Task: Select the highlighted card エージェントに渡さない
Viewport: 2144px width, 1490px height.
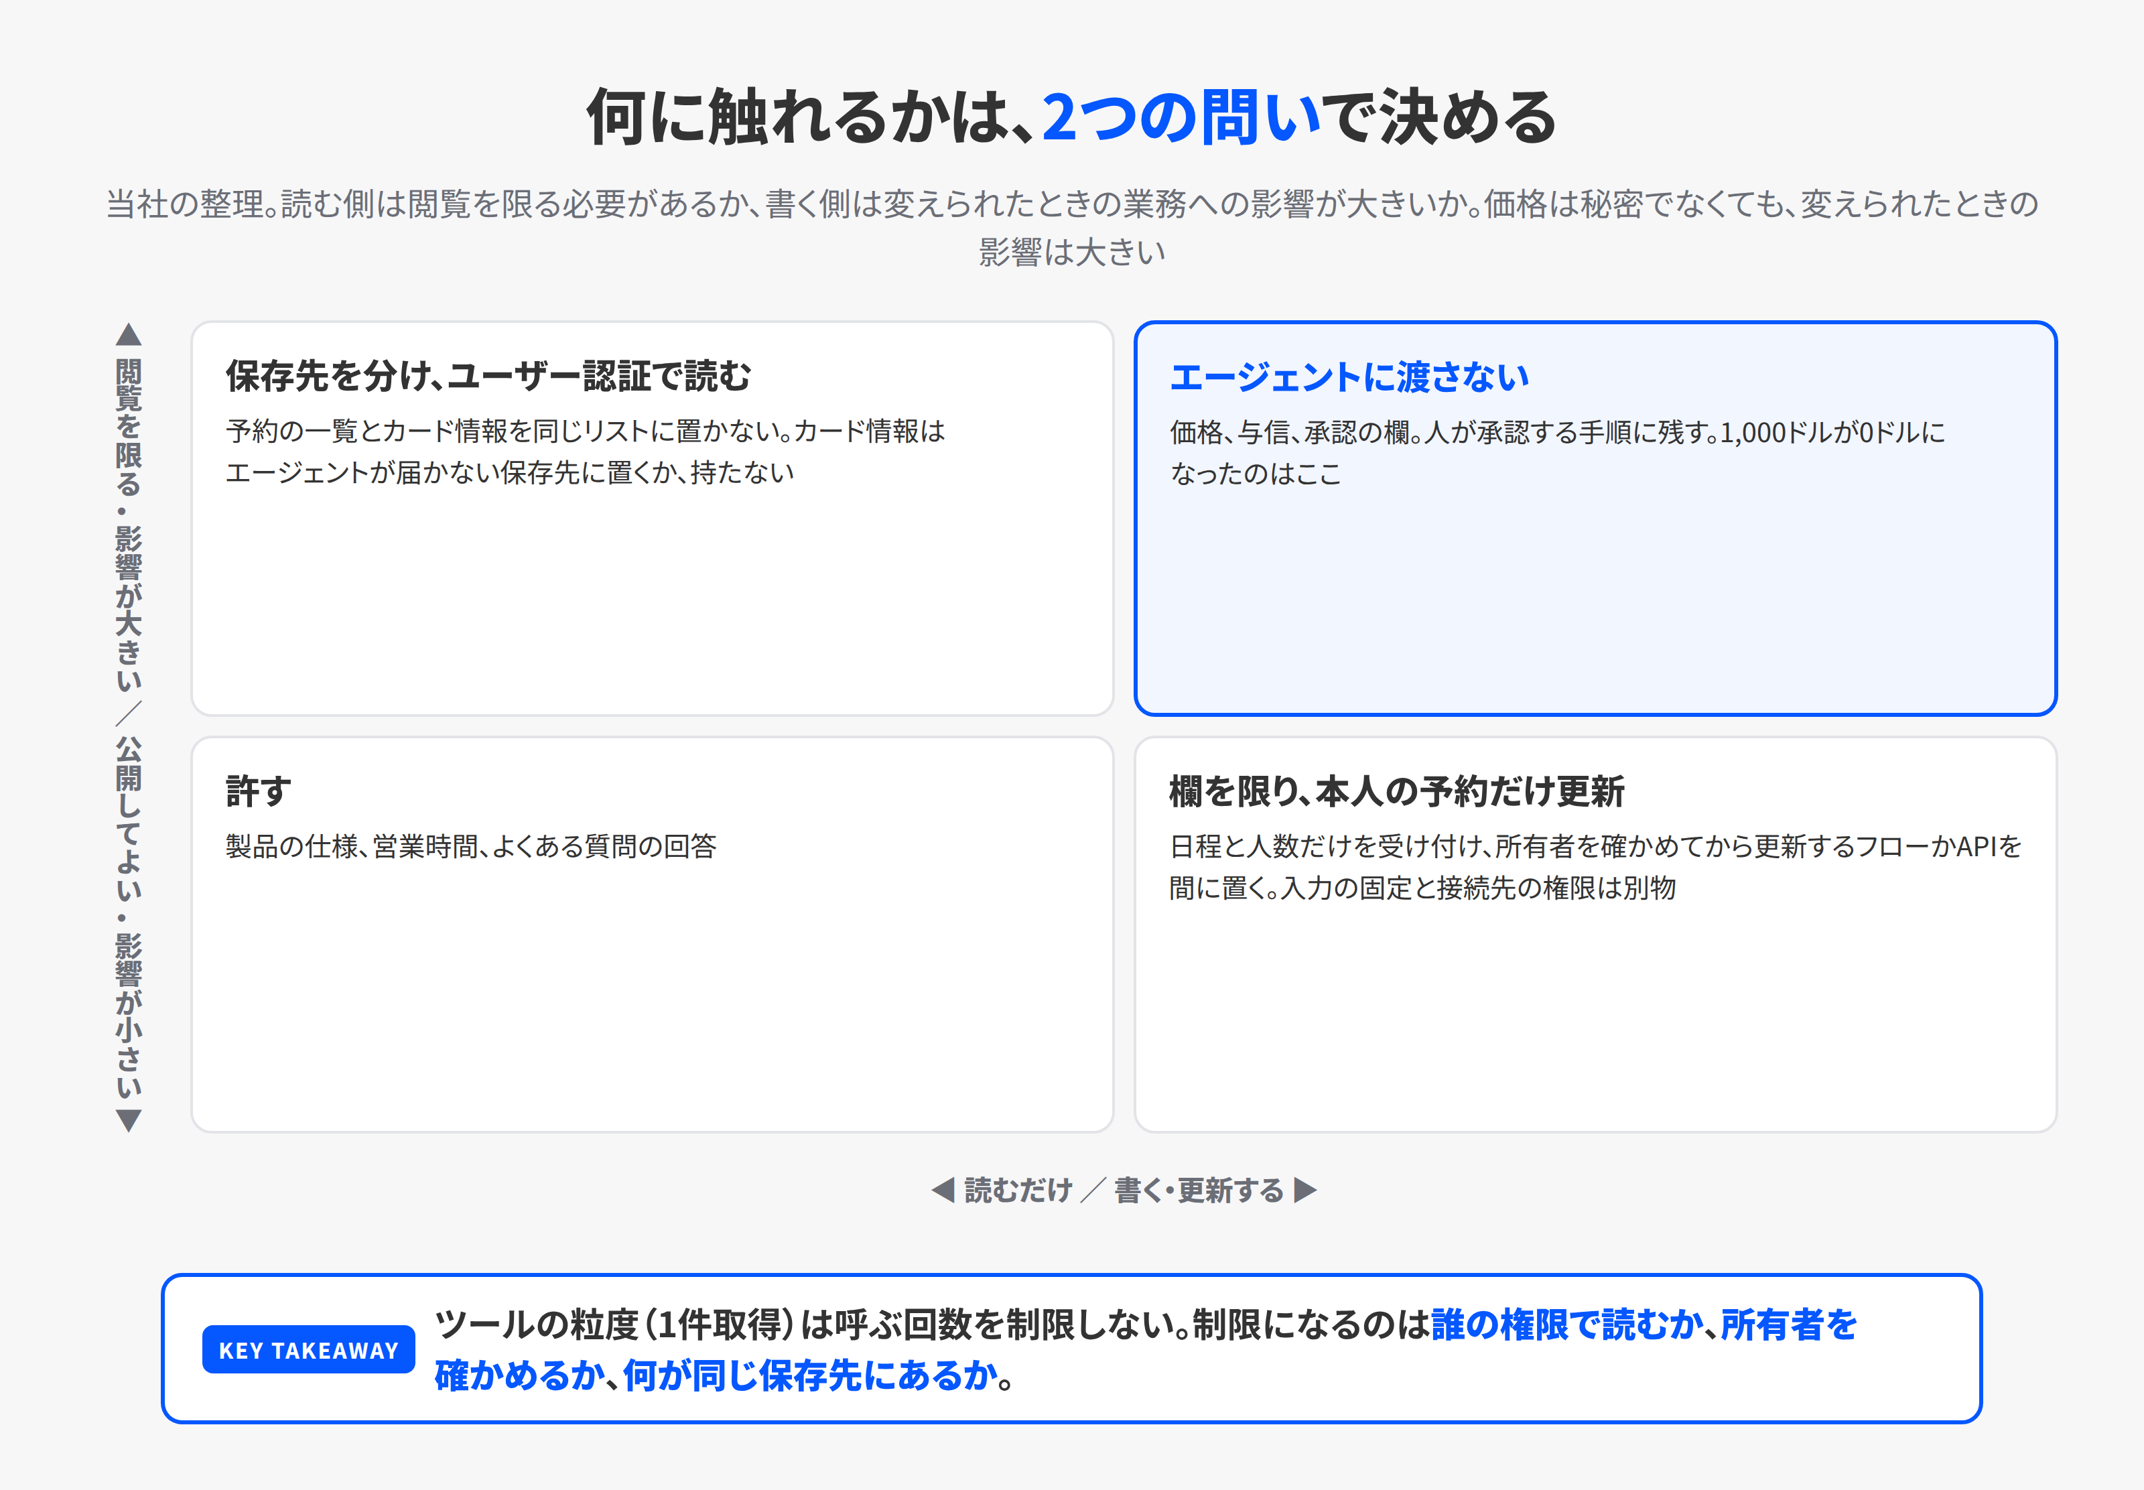Action: [1595, 519]
